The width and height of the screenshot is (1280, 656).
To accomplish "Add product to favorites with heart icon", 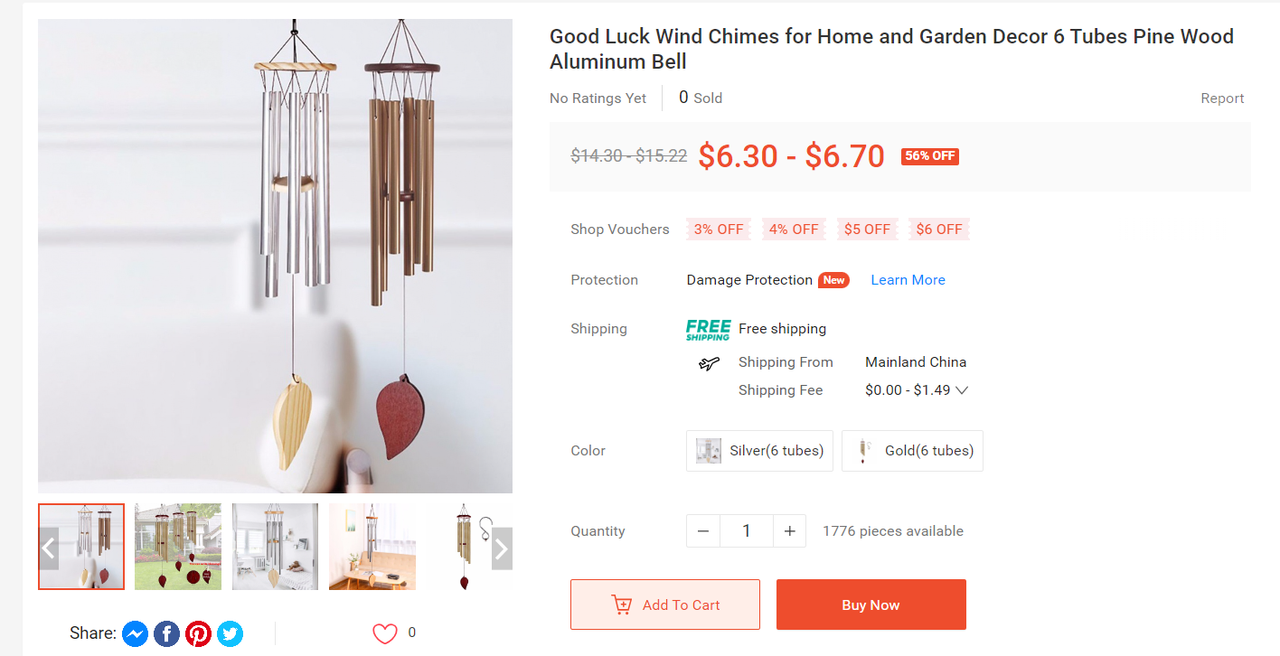I will pos(385,633).
